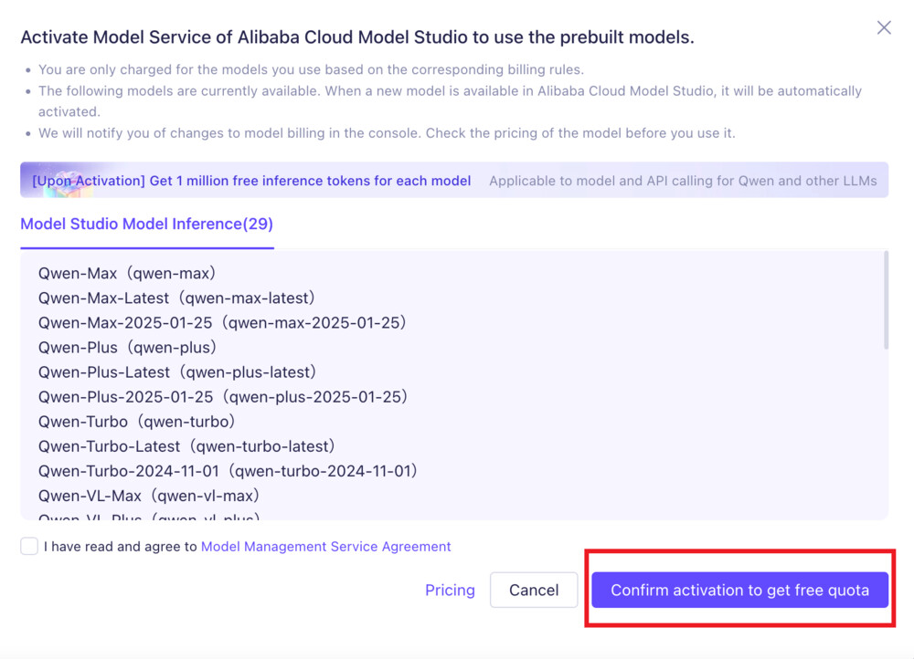This screenshot has height=659, width=914.
Task: Close the activation dialog with the X icon
Action: (x=884, y=27)
